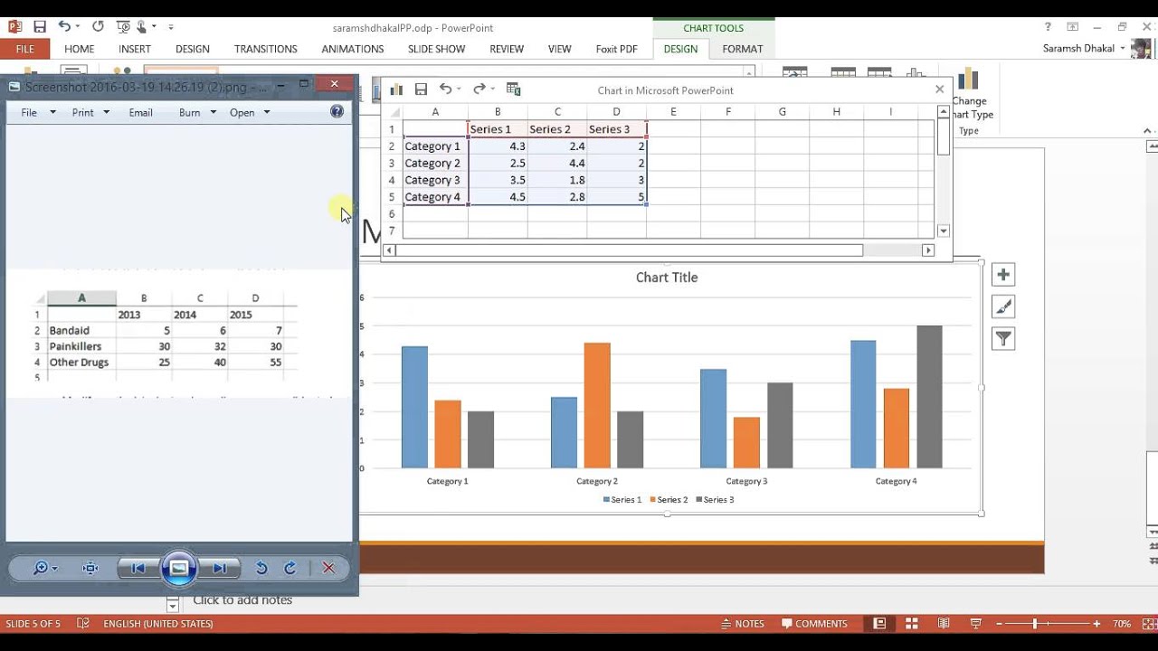The image size is (1158, 651).
Task: Rotate photo clockwise
Action: (290, 568)
